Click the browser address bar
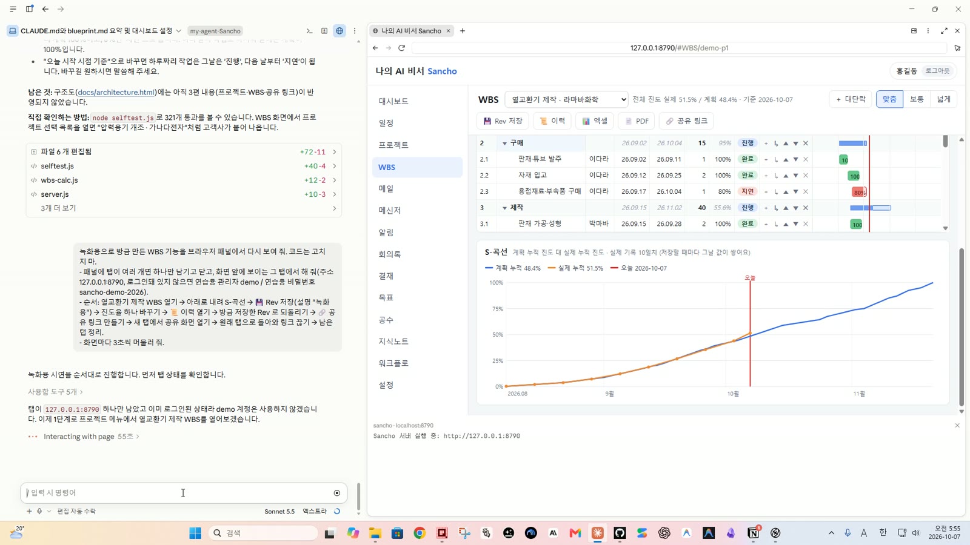 [679, 48]
